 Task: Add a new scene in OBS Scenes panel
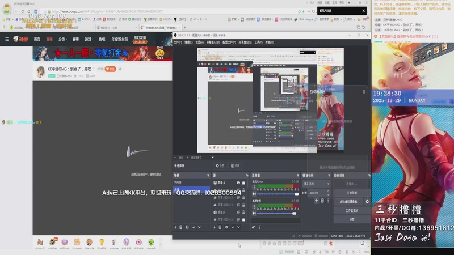click(x=175, y=227)
